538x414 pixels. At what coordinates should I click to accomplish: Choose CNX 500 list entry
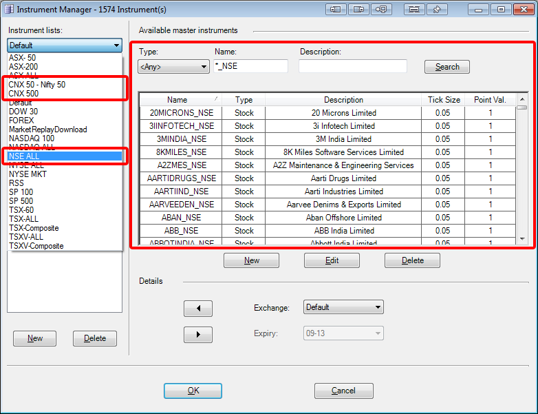tap(65, 94)
